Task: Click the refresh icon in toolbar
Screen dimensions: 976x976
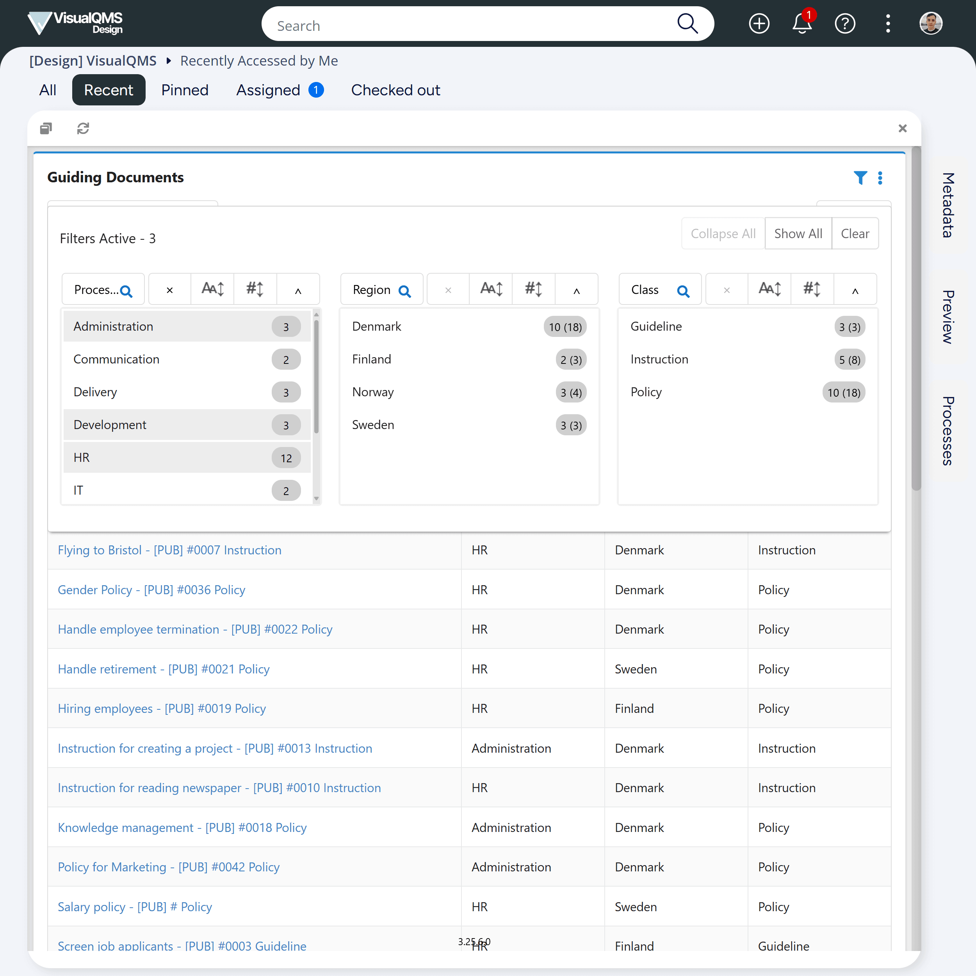Action: 83,128
